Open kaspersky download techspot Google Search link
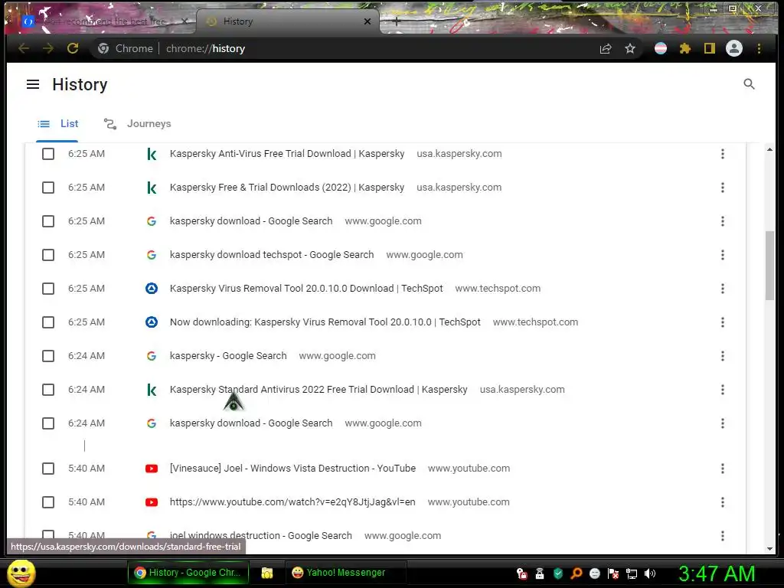This screenshot has height=588, width=784. 272,255
